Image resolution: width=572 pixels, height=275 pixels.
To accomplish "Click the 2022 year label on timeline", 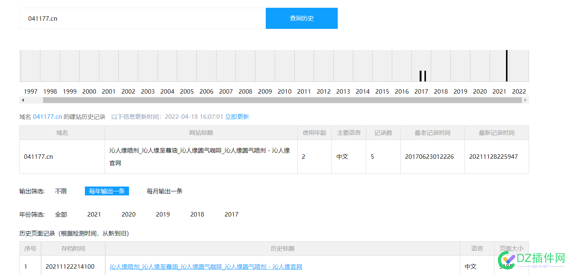I will coord(519,91).
